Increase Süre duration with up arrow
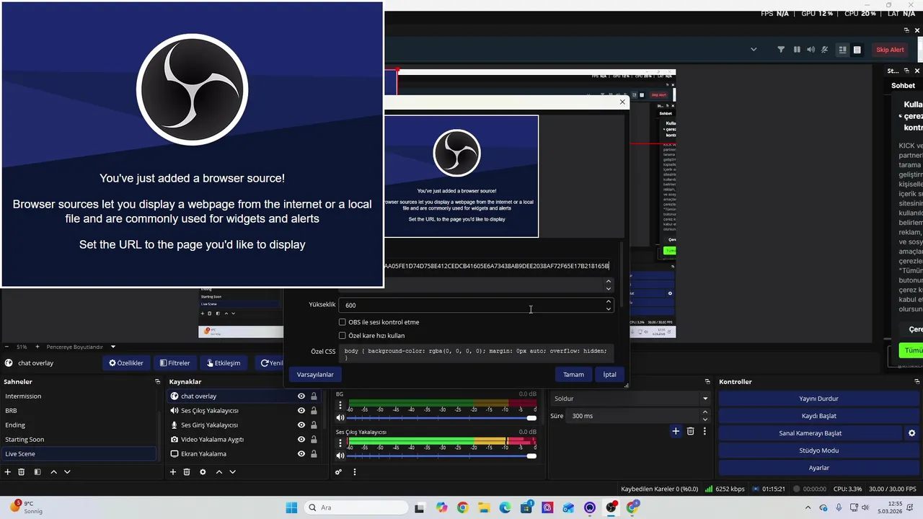923x519 pixels. tap(705, 412)
